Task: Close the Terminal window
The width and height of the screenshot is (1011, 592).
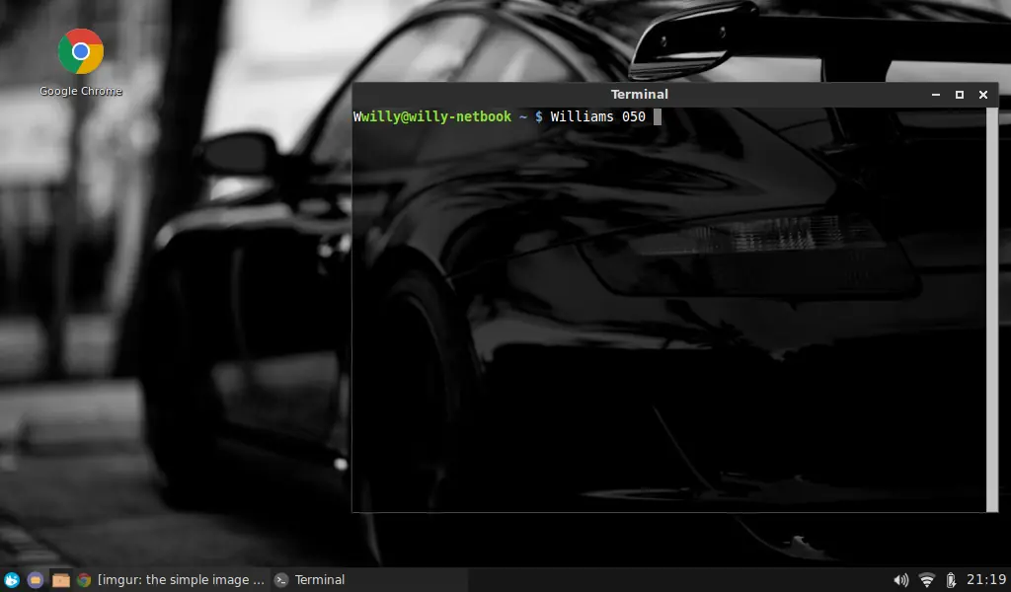Action: (x=983, y=95)
